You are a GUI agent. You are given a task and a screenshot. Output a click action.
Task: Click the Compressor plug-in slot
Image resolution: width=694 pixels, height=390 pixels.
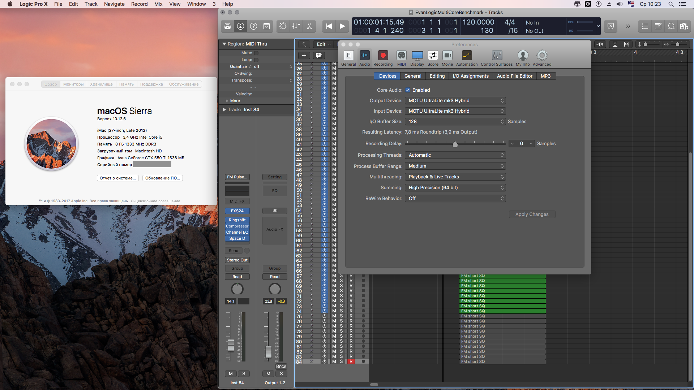237,226
